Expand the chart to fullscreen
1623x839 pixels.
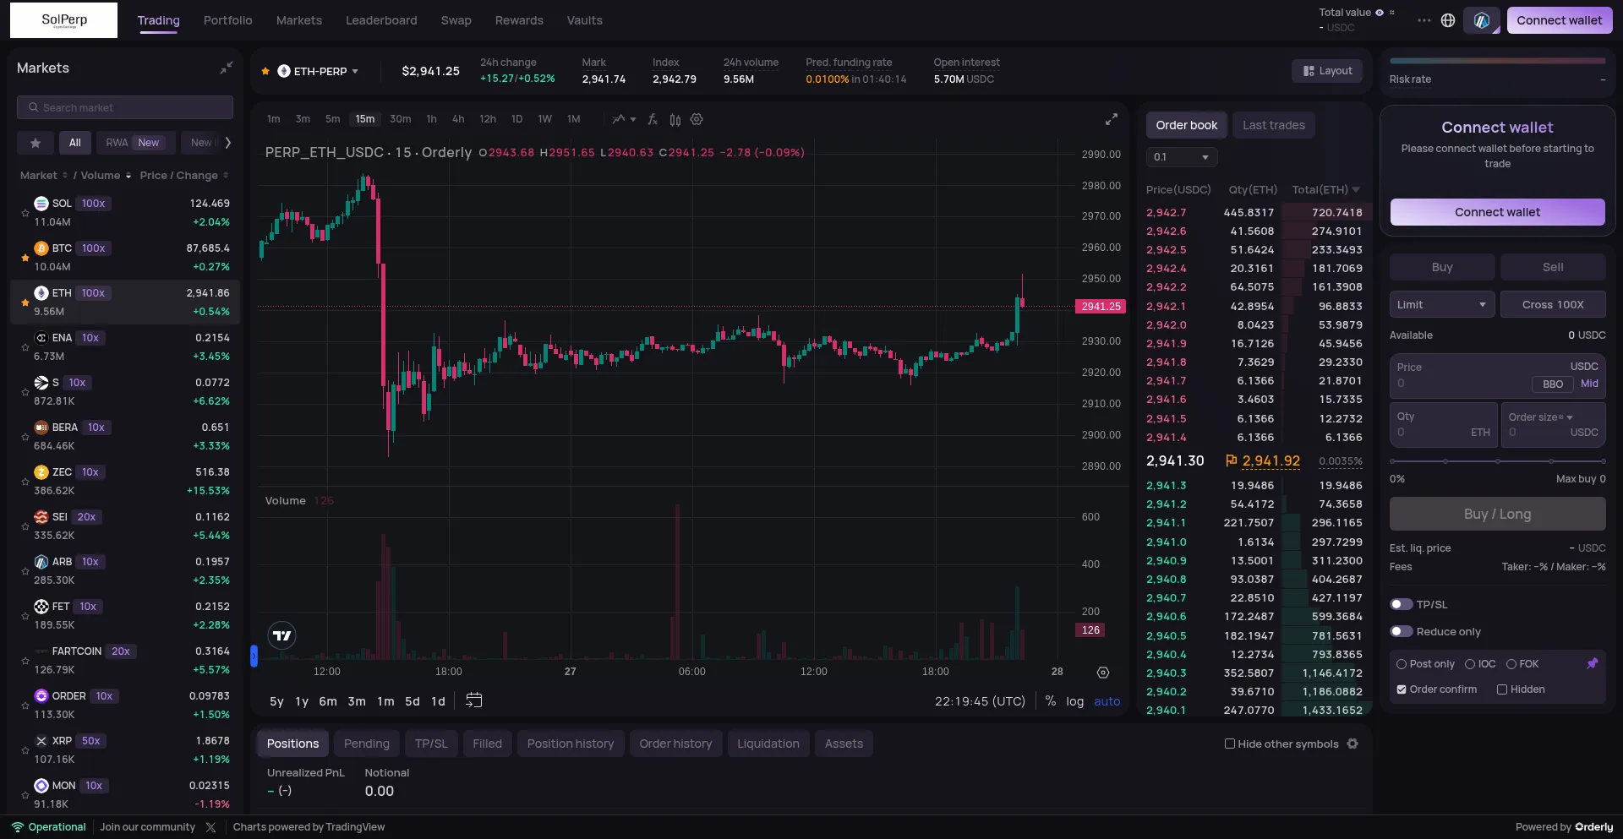tap(1112, 119)
